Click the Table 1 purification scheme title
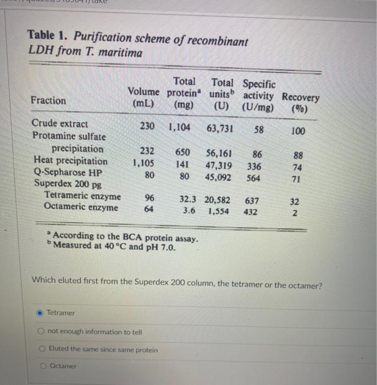This screenshot has height=385, width=377. tap(138, 44)
